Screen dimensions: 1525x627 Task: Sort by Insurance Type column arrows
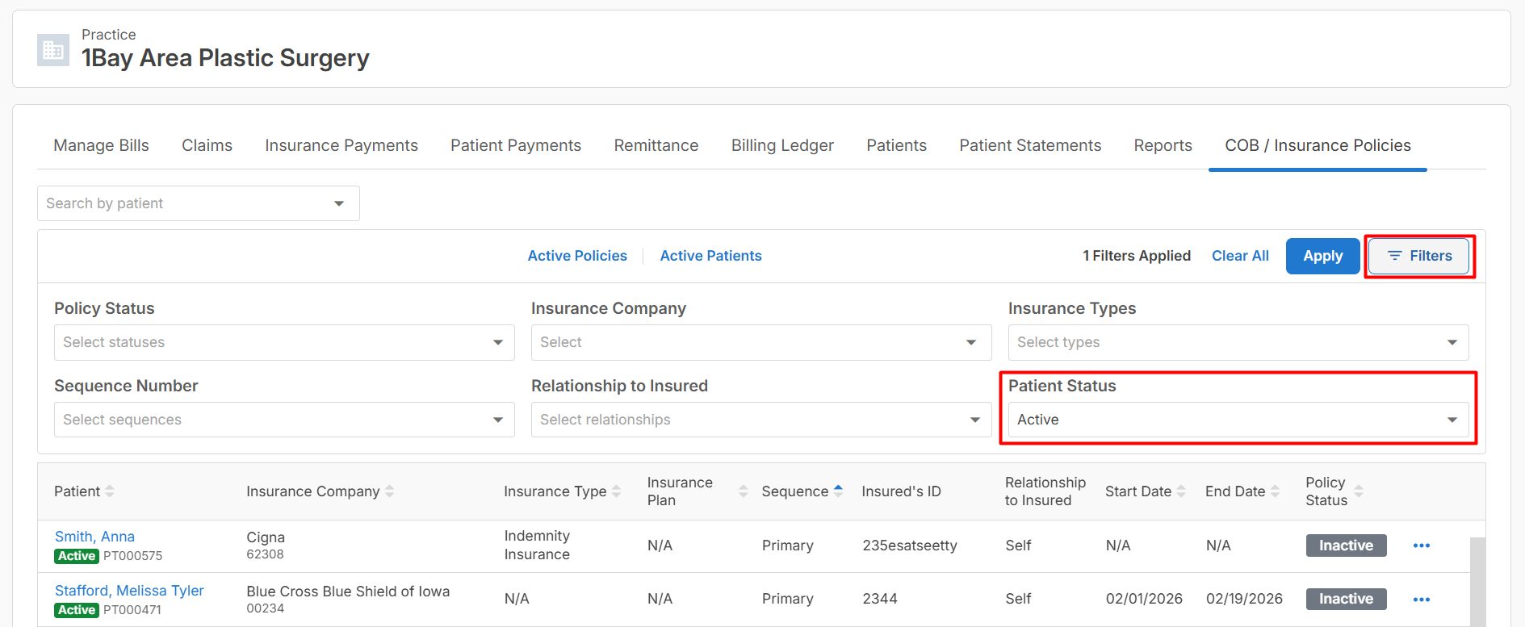[x=616, y=491]
